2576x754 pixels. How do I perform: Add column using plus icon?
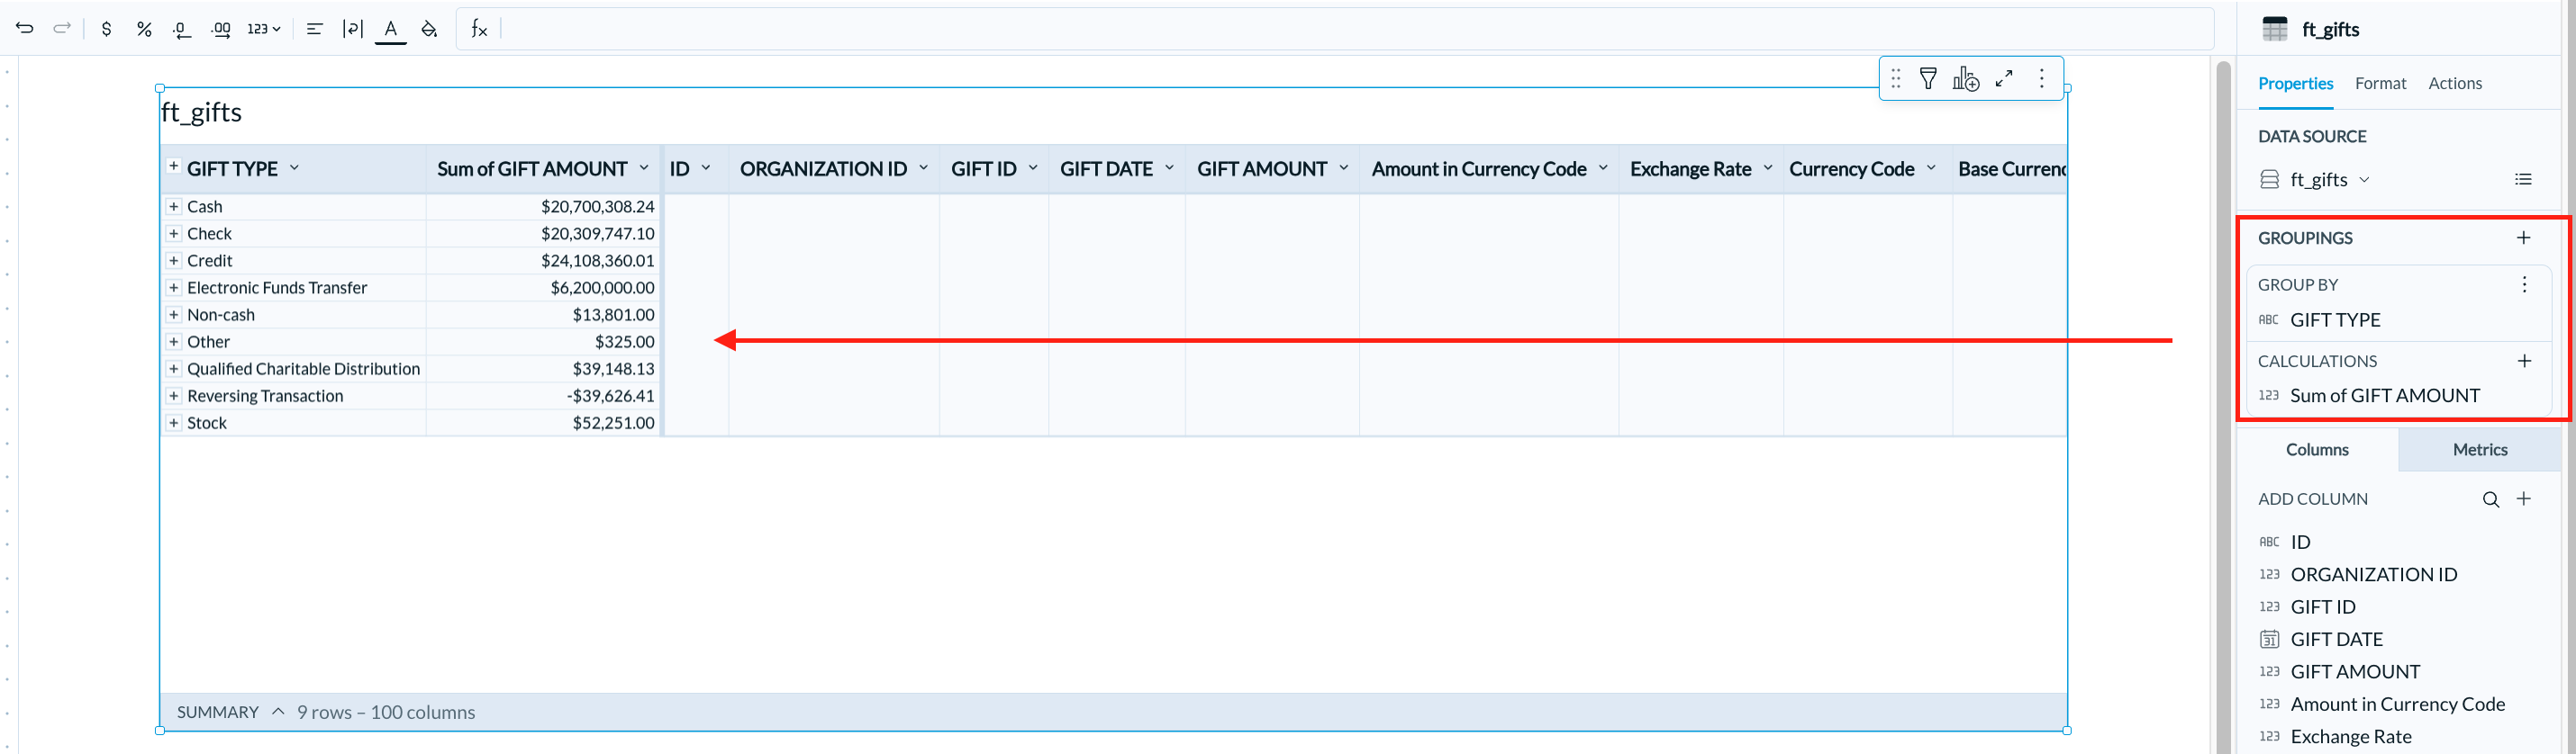(x=2524, y=498)
